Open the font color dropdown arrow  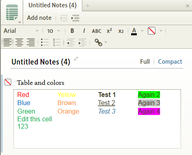[x=142, y=31]
